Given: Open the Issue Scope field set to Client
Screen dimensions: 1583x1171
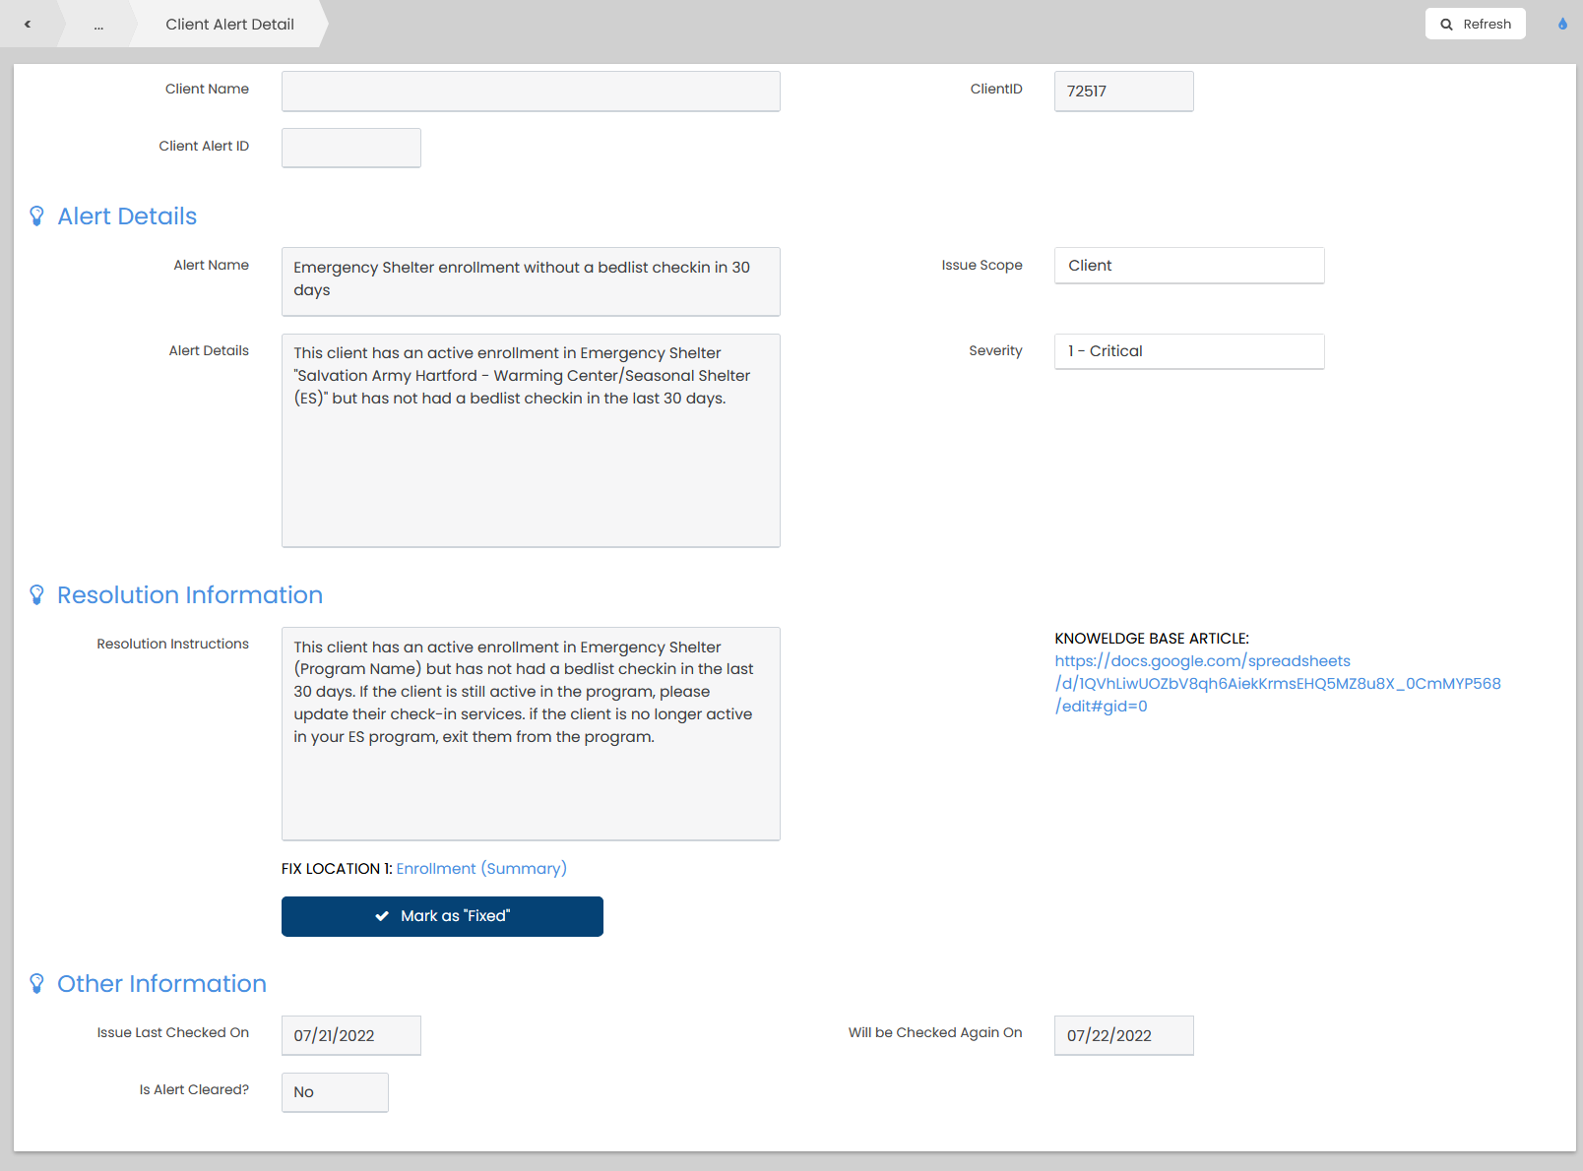Looking at the screenshot, I should pyautogui.click(x=1188, y=266).
